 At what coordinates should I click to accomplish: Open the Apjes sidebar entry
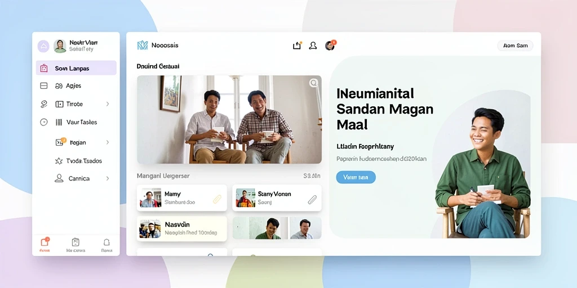pyautogui.click(x=73, y=85)
